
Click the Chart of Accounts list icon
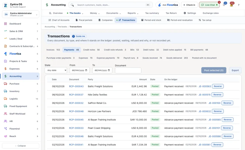50,20
